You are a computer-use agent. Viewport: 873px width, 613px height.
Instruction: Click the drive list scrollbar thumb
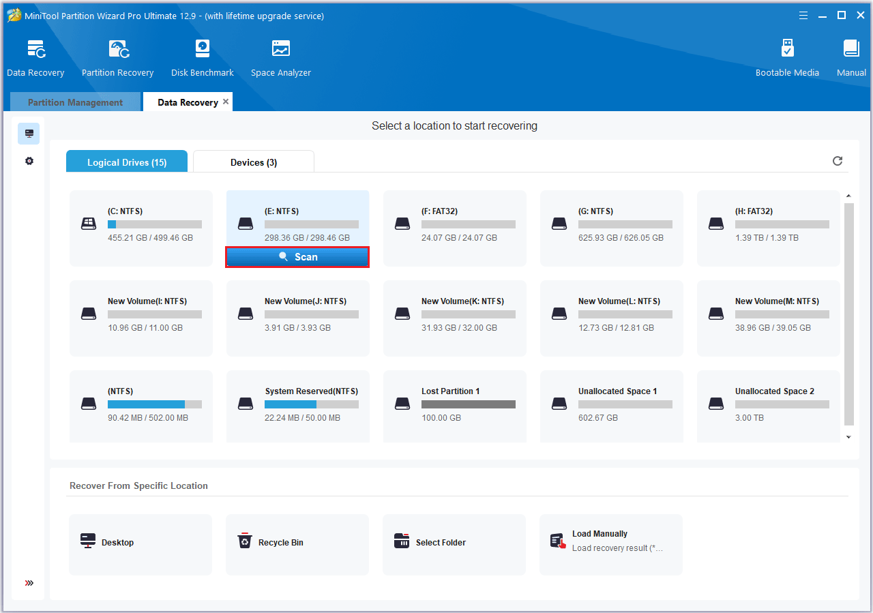coord(849,314)
